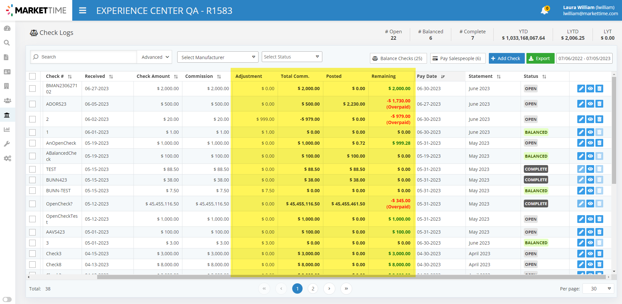Open the search magnifier in the sidebar
The image size is (622, 304).
coord(7,43)
